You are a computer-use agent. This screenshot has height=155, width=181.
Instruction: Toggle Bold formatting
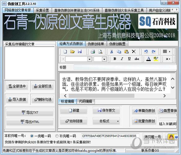tap(115, 59)
